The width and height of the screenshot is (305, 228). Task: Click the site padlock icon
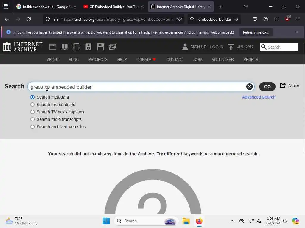tap(56, 19)
